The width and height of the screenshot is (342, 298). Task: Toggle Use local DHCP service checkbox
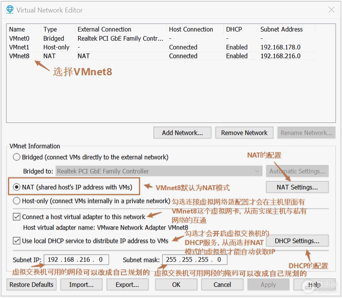tap(17, 241)
